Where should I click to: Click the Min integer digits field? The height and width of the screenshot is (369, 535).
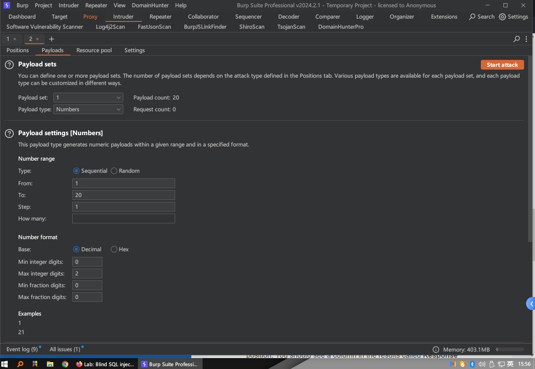click(87, 262)
